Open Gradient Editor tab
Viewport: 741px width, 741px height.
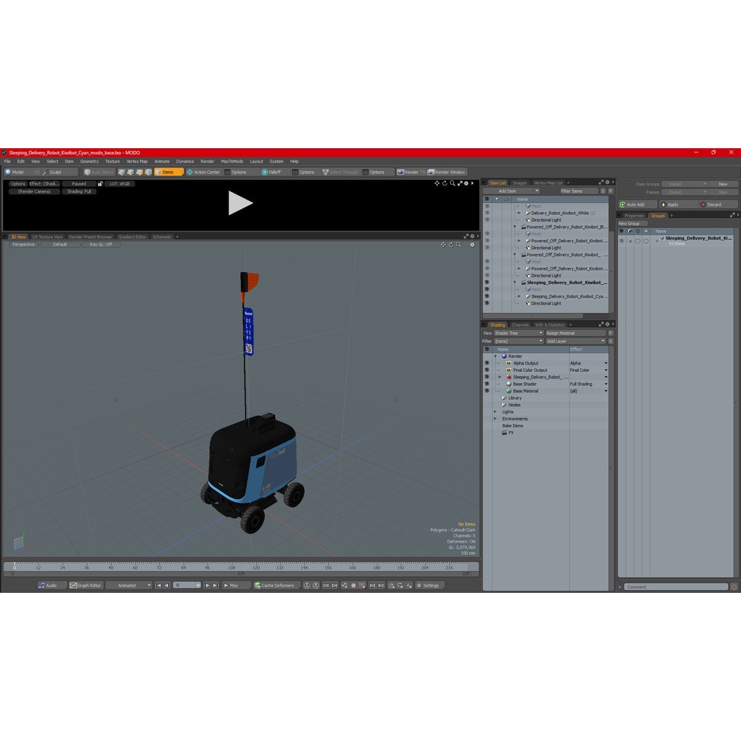click(x=132, y=237)
